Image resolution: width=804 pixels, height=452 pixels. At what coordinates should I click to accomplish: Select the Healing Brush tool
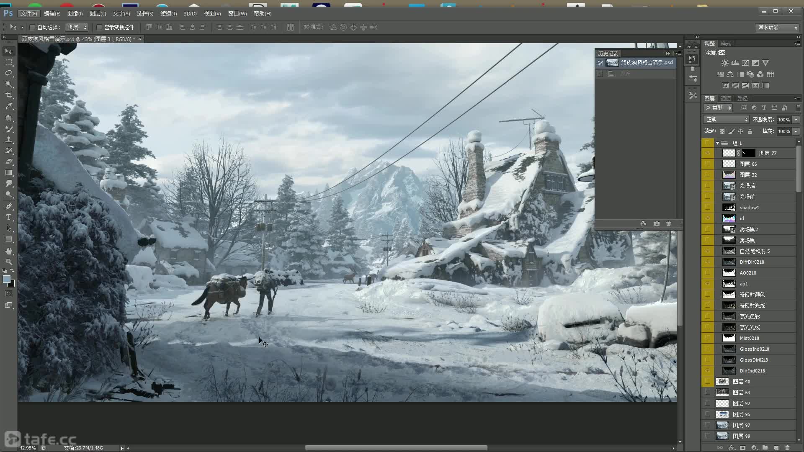pyautogui.click(x=9, y=118)
